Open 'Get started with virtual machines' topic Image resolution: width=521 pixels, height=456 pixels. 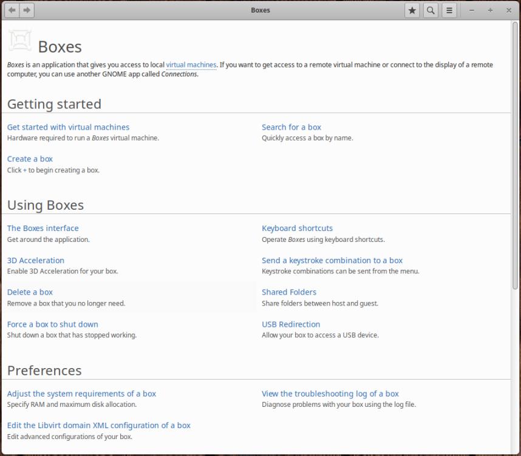(68, 127)
